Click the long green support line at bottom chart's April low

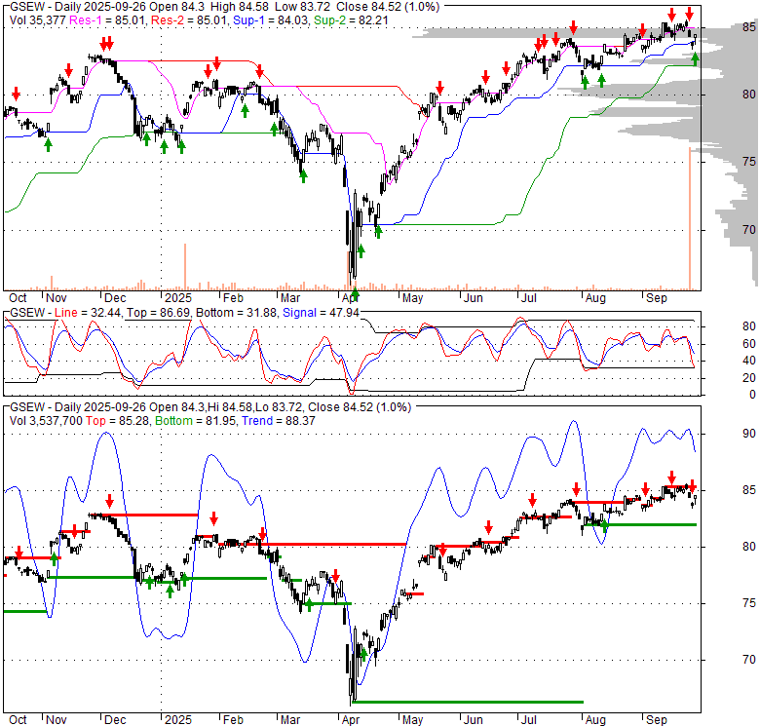point(468,702)
